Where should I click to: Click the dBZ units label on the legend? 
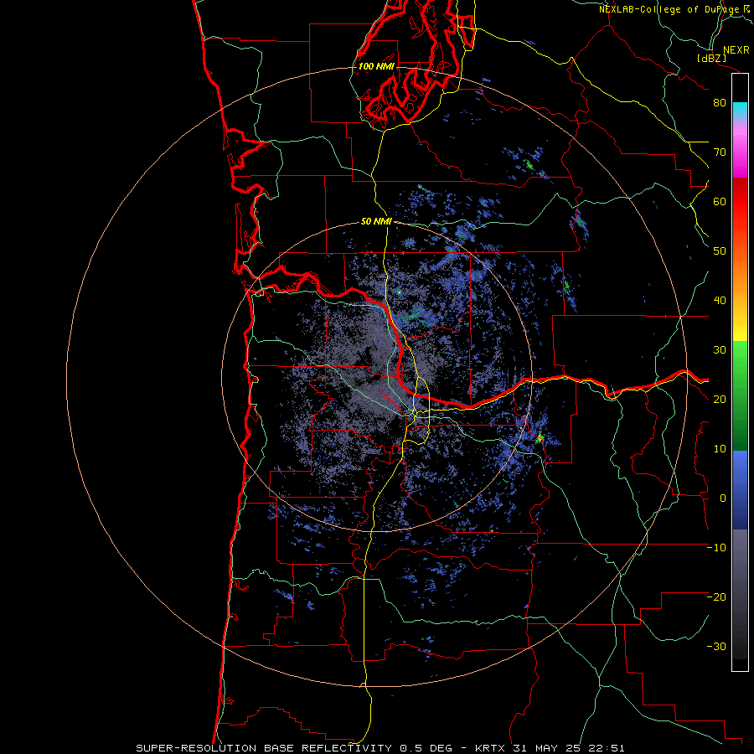coord(711,58)
